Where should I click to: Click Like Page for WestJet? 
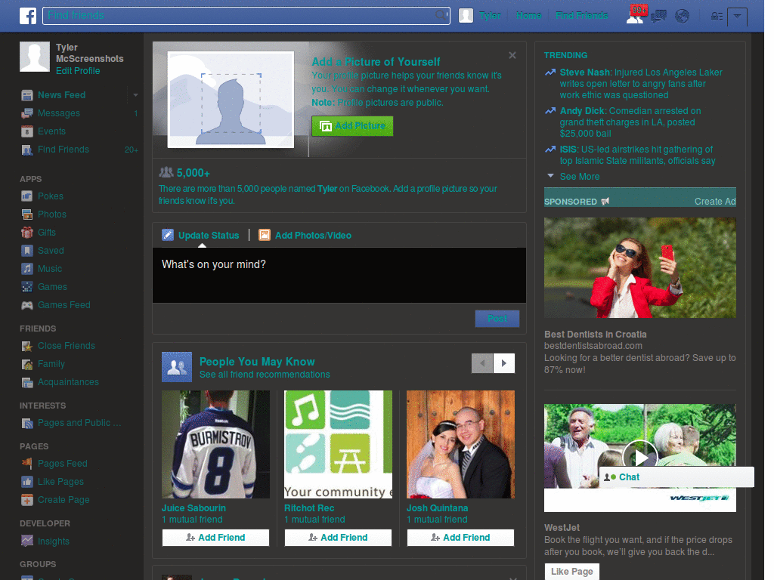(572, 572)
